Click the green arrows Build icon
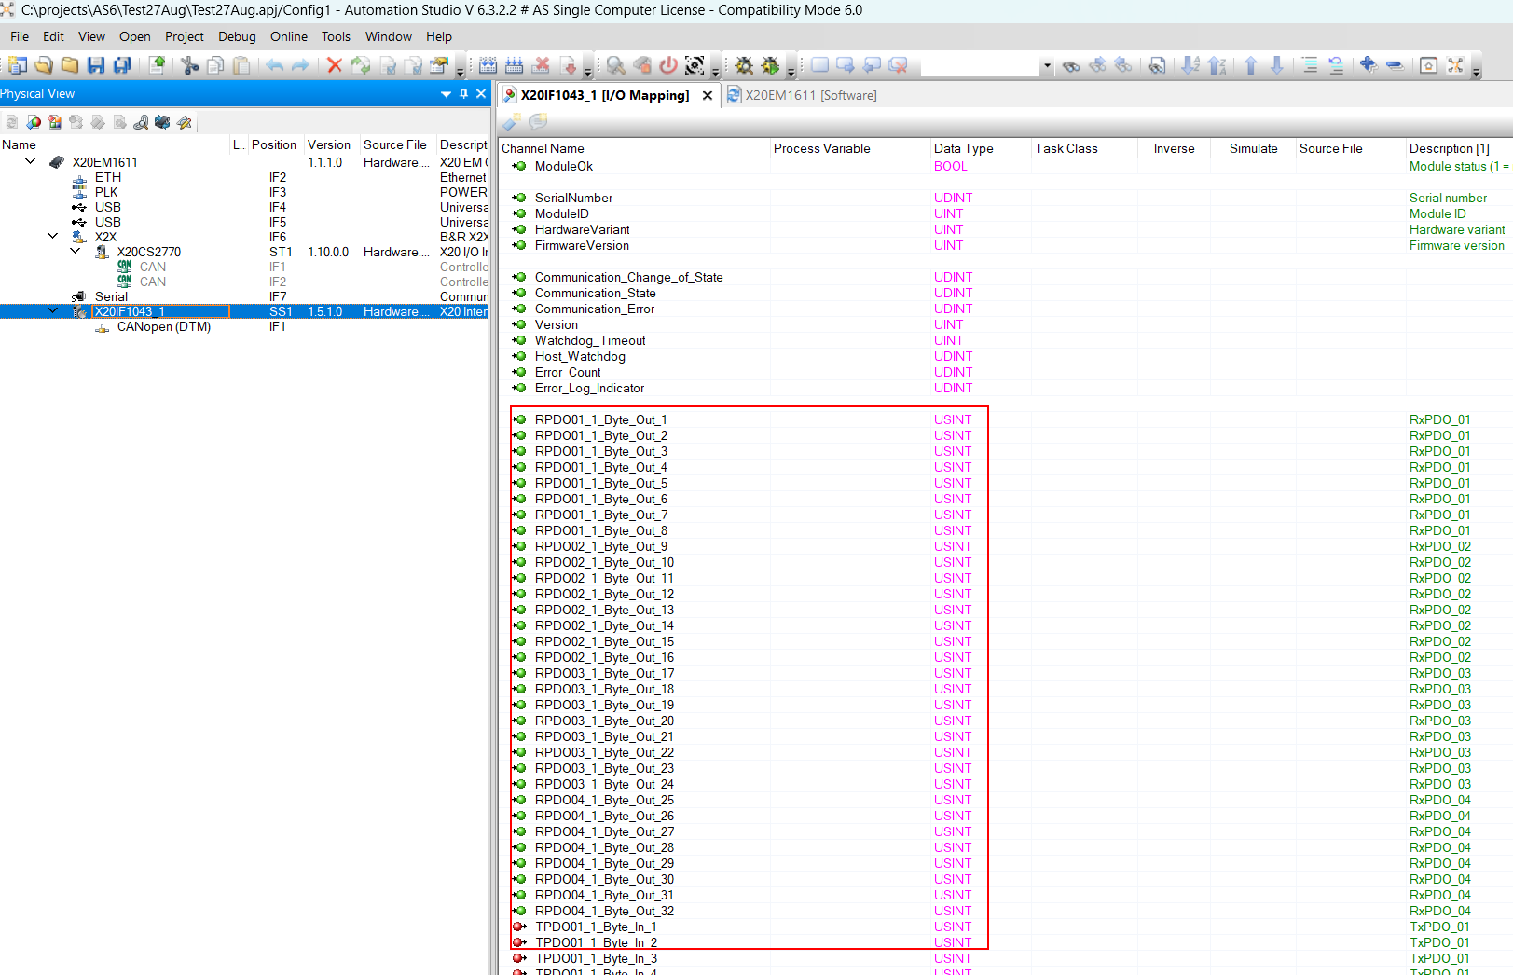This screenshot has width=1513, height=975. (361, 65)
